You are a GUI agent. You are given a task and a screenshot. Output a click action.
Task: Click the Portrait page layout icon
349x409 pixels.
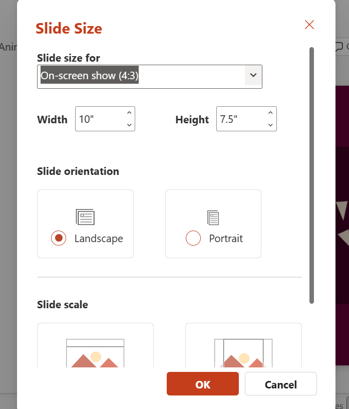coord(213,218)
